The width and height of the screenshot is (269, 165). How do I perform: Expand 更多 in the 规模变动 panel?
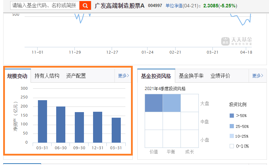[123, 76]
